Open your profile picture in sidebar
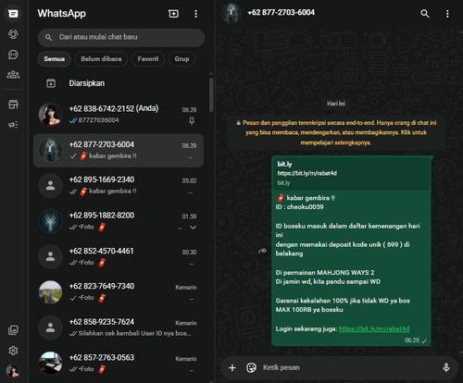 point(13,371)
